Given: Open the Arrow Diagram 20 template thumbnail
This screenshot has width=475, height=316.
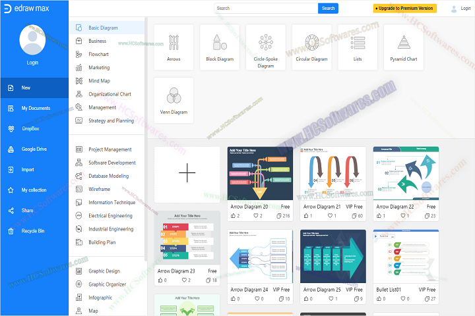Looking at the screenshot, I should 260,173.
